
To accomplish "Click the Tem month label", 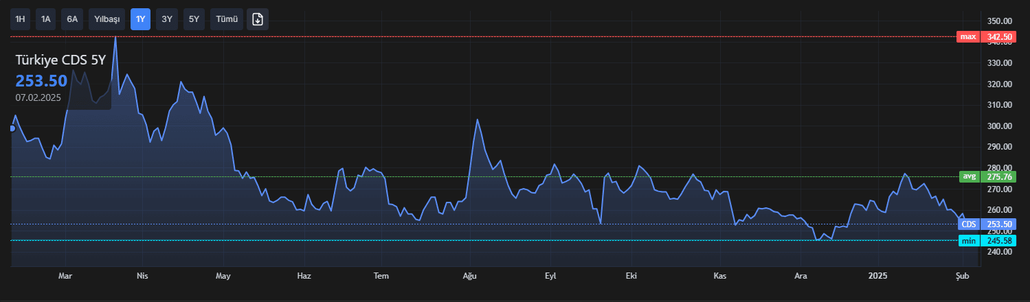I will [x=381, y=276].
